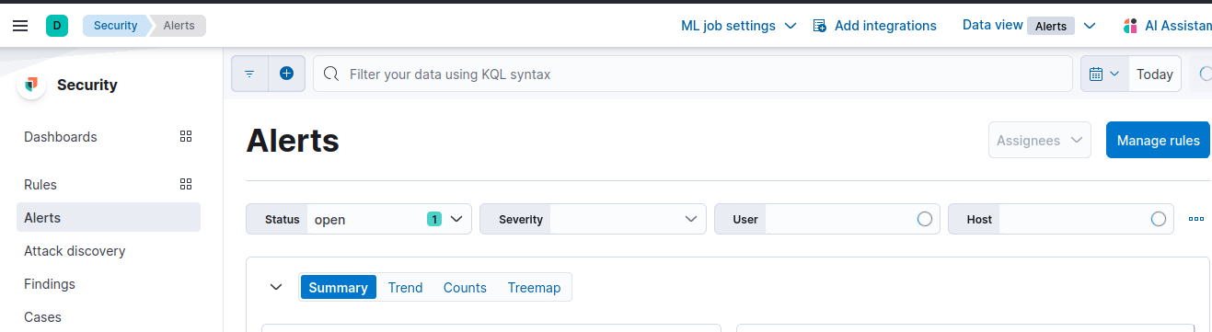Click the Add integrations icon
The width and height of the screenshot is (1212, 332).
click(820, 26)
